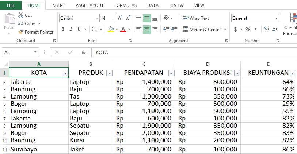Open Font settings dialog launcher
The width and height of the screenshot is (297, 154).
pos(130,41)
